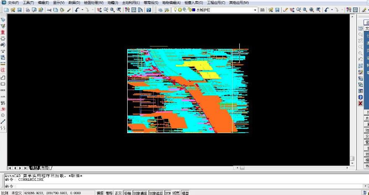
Task: Toggle DYN dynamic input in status bar
Action: [168, 193]
